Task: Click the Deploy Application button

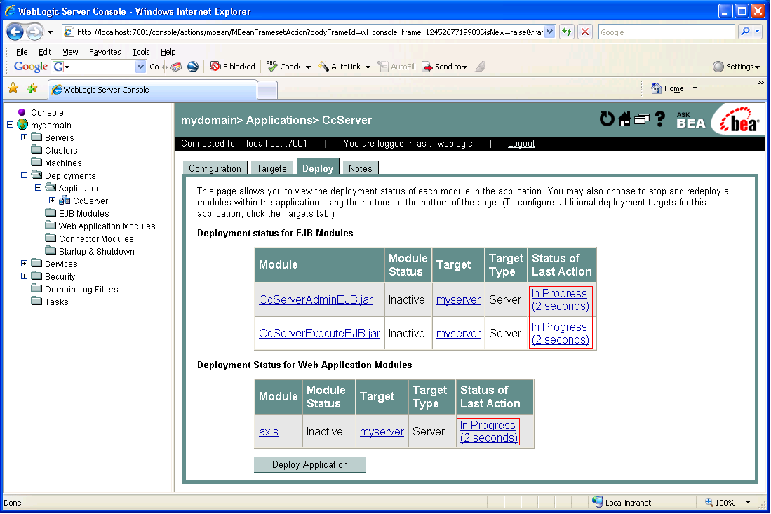Action: 309,464
